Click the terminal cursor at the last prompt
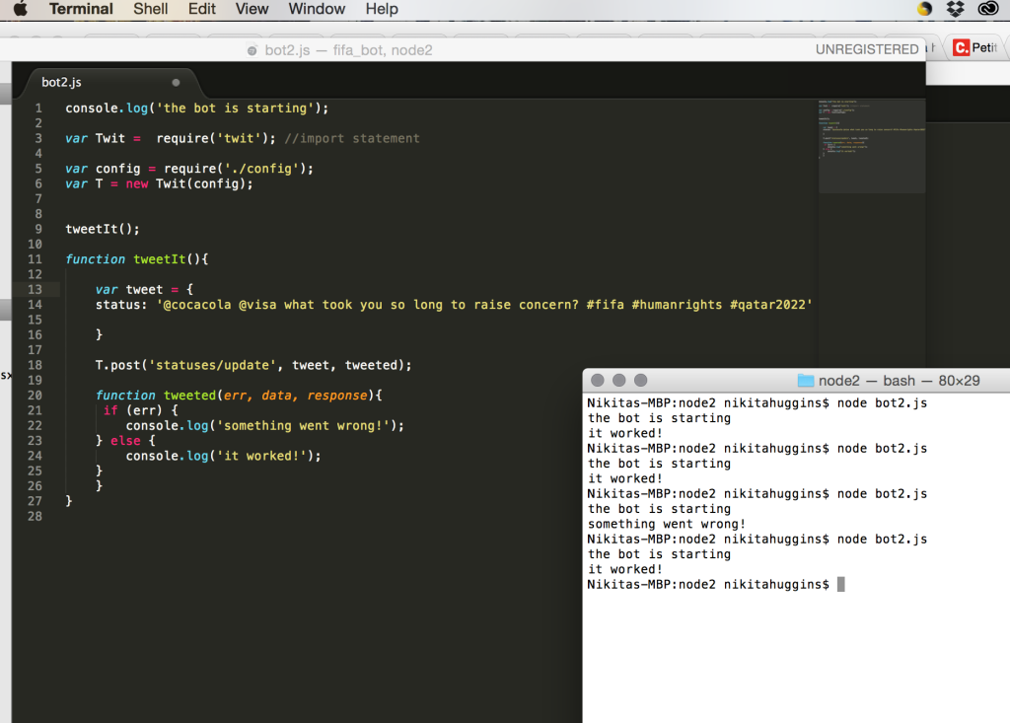 [x=840, y=585]
